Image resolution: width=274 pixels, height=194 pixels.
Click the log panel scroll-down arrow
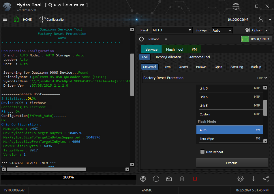coord(132,165)
